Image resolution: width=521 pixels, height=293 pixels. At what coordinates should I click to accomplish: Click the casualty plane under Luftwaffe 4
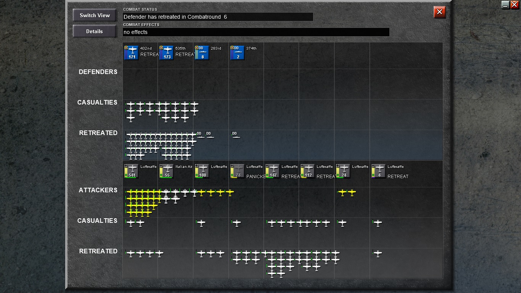(377, 223)
